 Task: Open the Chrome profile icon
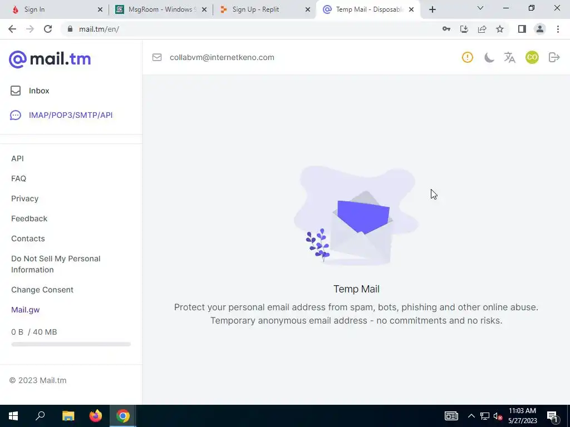pyautogui.click(x=540, y=29)
